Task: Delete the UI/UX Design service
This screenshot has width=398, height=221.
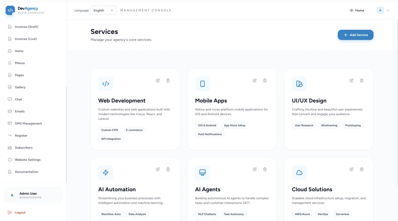Action: 362,80
